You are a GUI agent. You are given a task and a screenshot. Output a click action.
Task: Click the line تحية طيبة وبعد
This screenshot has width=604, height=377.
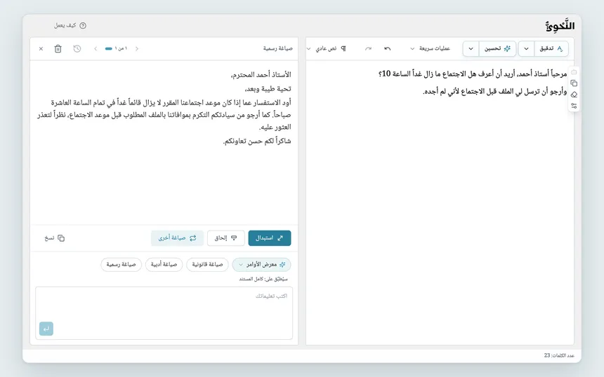pos(268,89)
